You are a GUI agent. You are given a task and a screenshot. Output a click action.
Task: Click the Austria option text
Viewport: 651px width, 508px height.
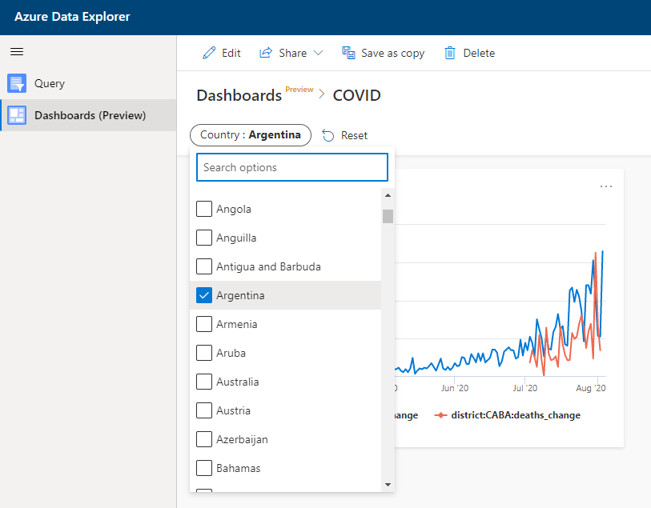[233, 410]
